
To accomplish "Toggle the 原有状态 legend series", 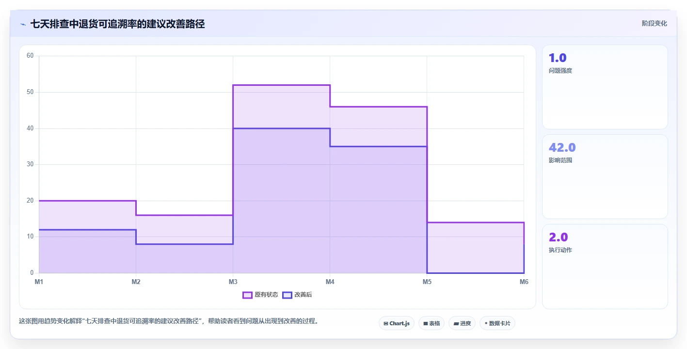I will (x=260, y=295).
